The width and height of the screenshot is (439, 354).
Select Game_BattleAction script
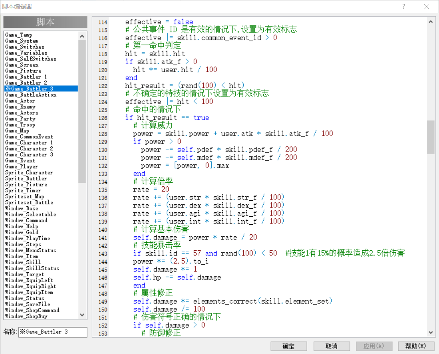tap(41, 95)
